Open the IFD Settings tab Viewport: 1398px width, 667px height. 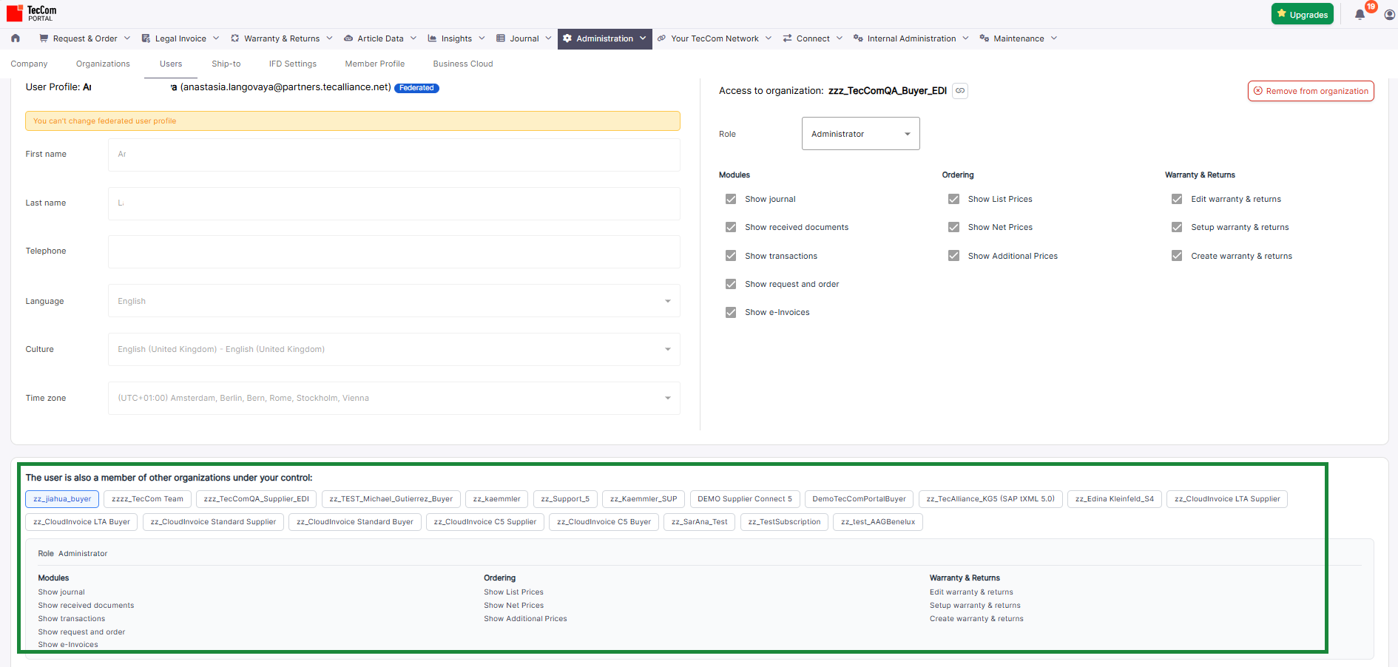pyautogui.click(x=293, y=64)
